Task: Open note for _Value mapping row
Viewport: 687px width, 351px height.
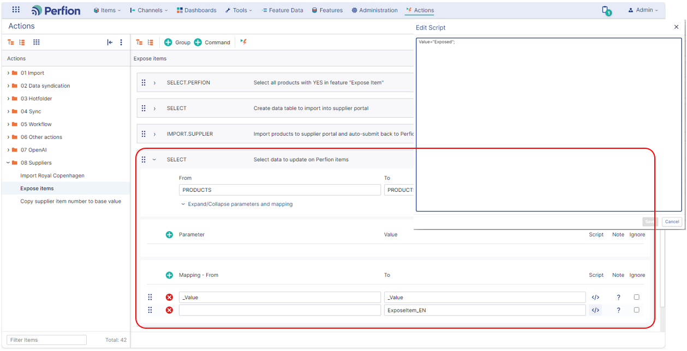Action: [618, 297]
